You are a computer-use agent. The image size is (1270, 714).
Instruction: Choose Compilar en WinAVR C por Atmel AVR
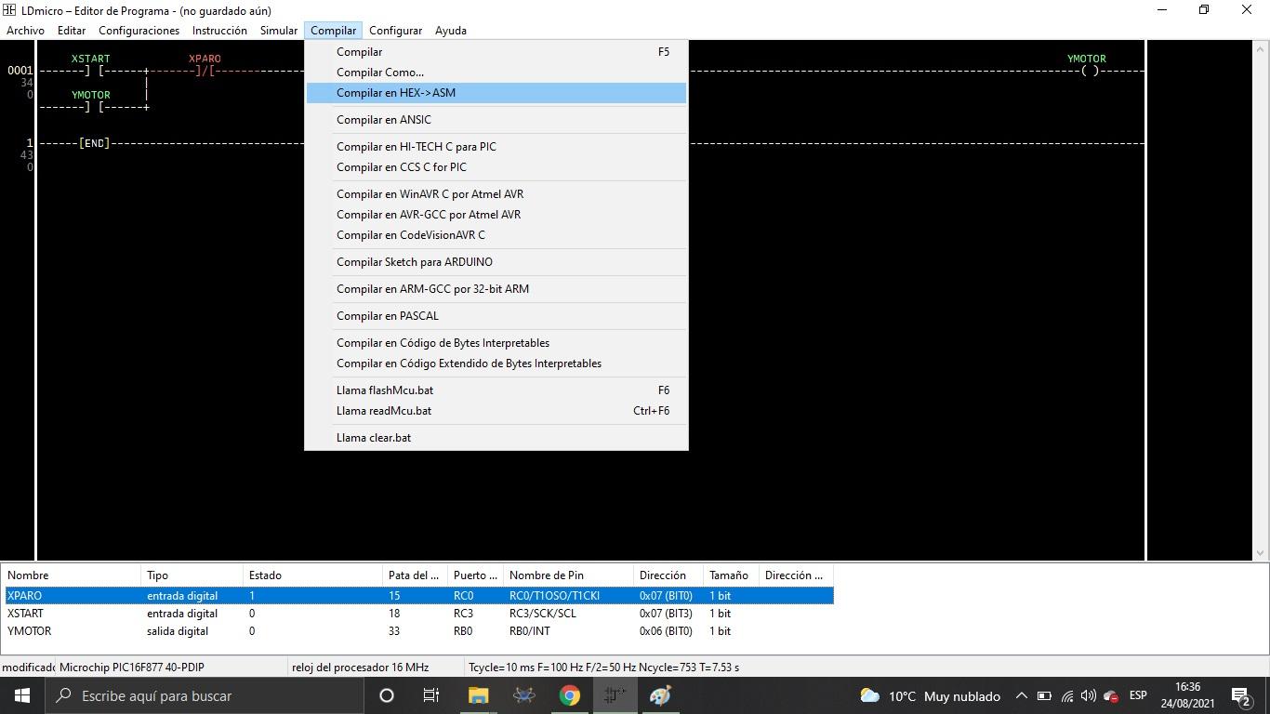pyautogui.click(x=496, y=194)
